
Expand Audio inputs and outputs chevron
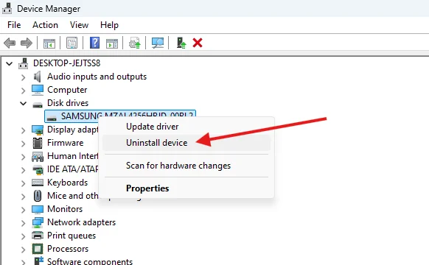[x=24, y=77]
